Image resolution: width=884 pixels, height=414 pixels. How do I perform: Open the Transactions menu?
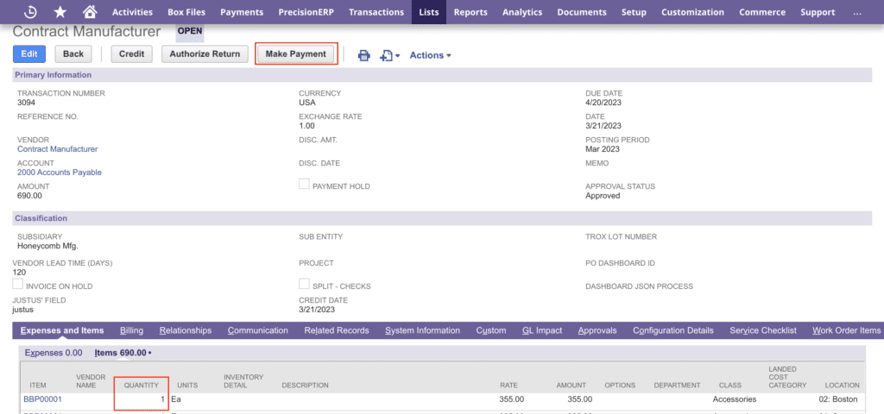tap(378, 12)
